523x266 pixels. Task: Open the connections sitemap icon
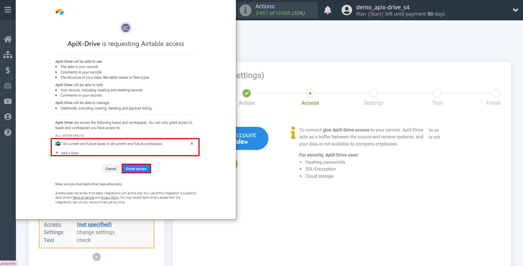point(8,55)
